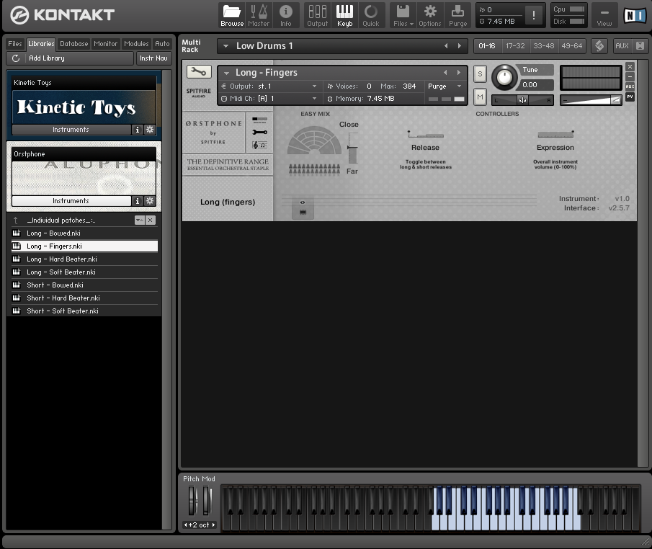652x549 pixels.
Task: Mute the Long - Fingers instrument
Action: (x=480, y=97)
